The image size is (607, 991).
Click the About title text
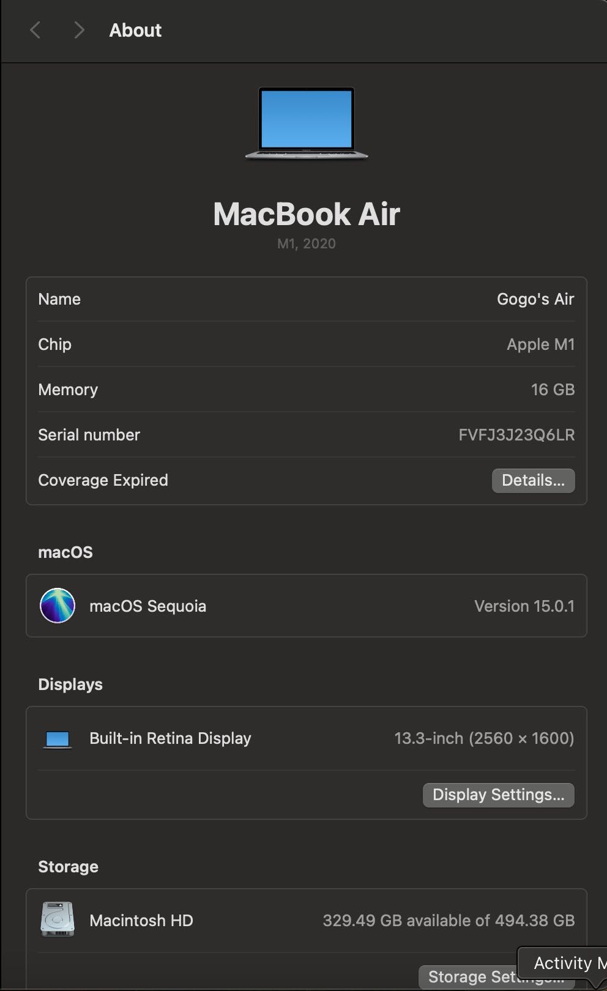[135, 31]
